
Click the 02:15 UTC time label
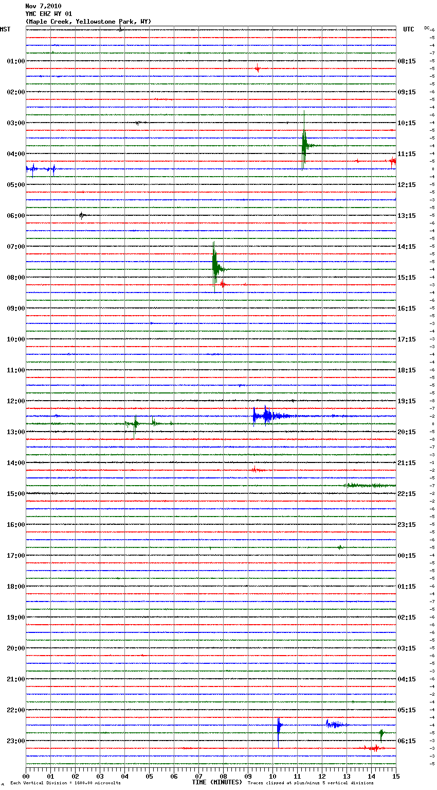pyautogui.click(x=407, y=617)
